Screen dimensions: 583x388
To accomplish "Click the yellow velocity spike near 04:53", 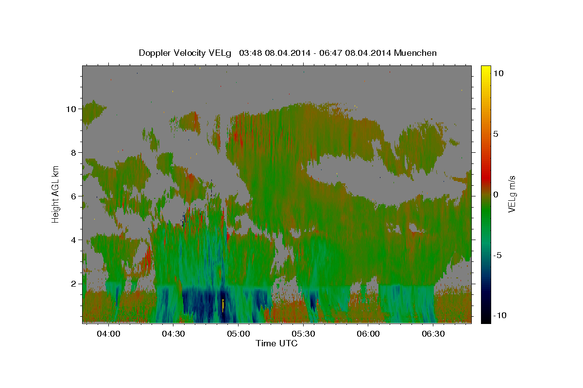I will (223, 306).
